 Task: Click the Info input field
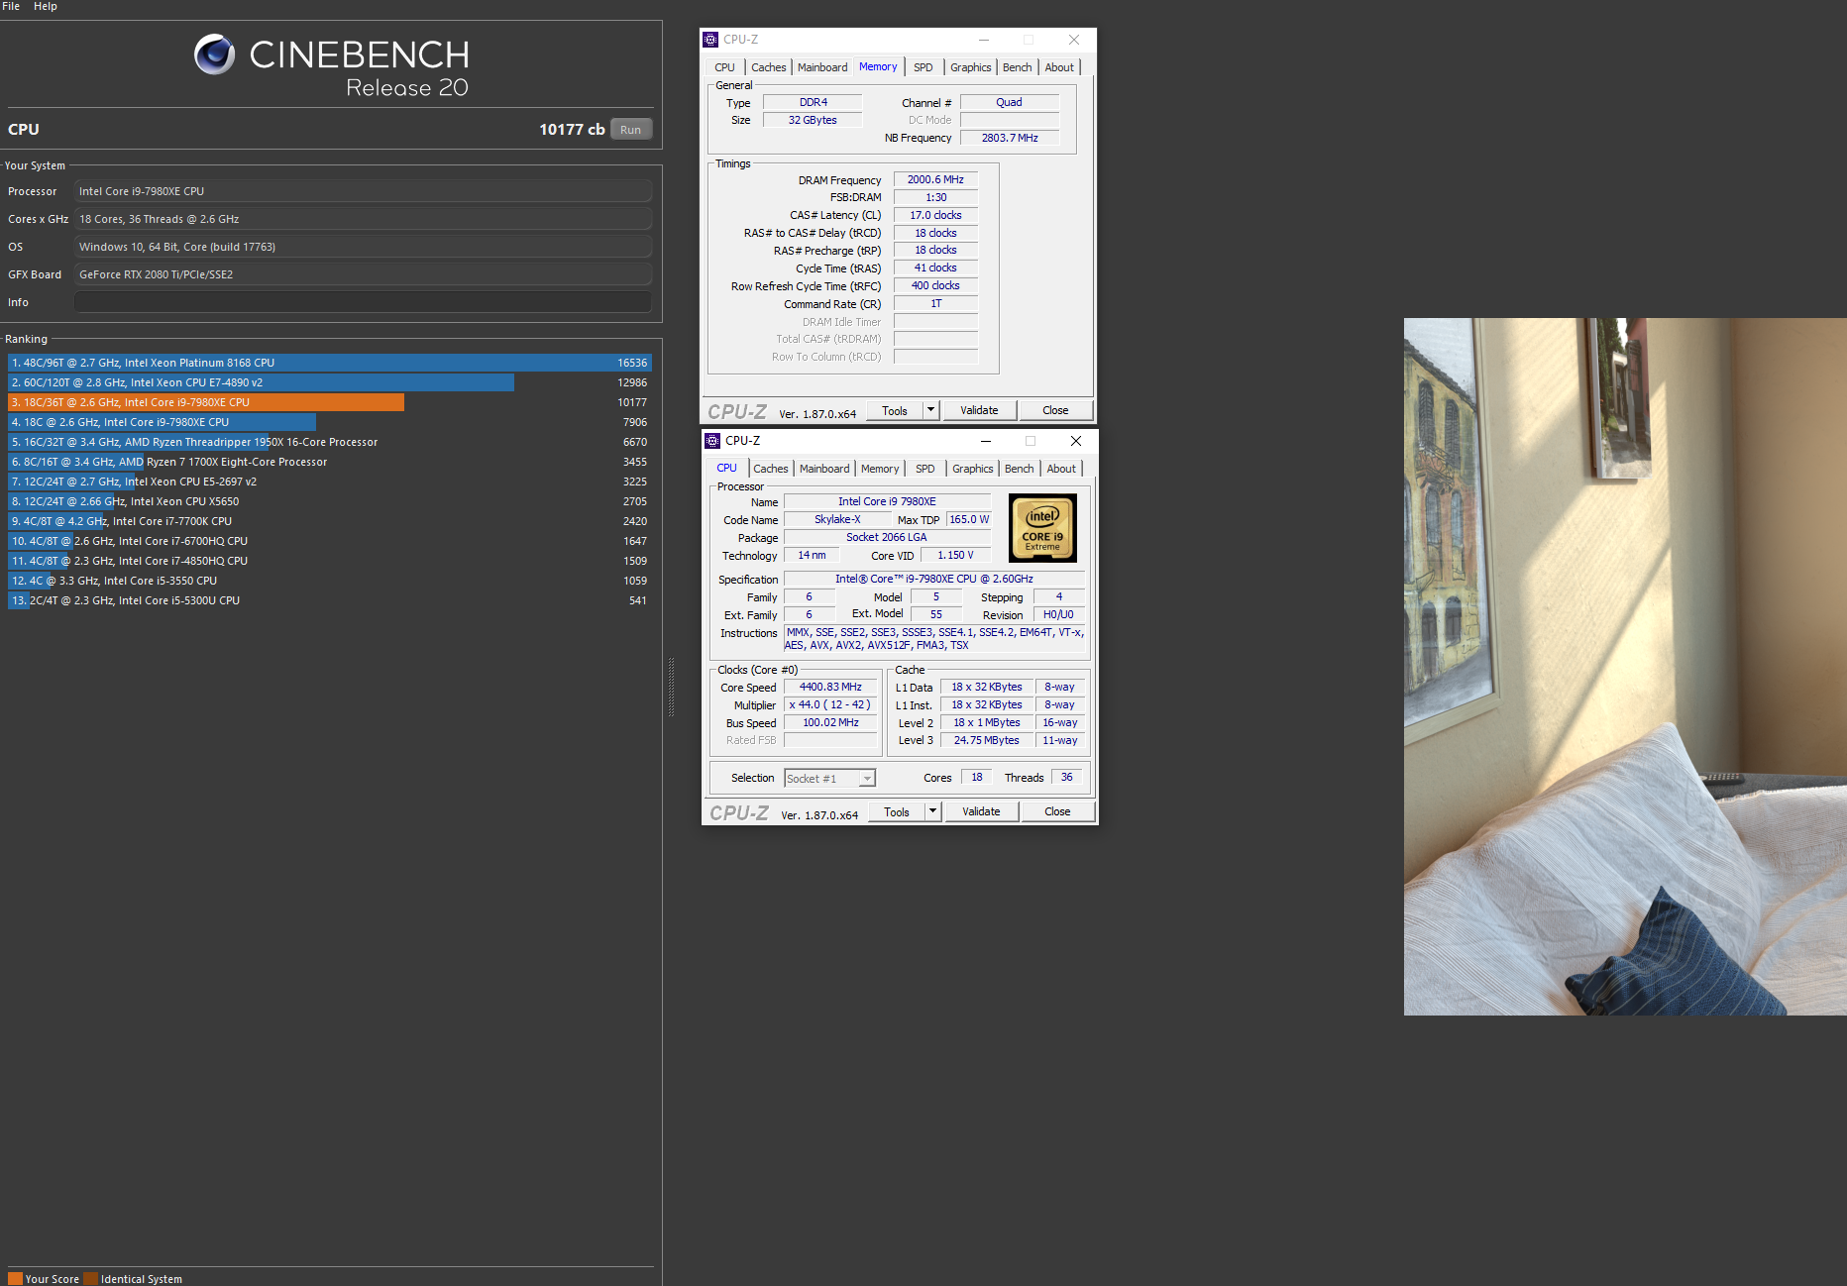[364, 302]
